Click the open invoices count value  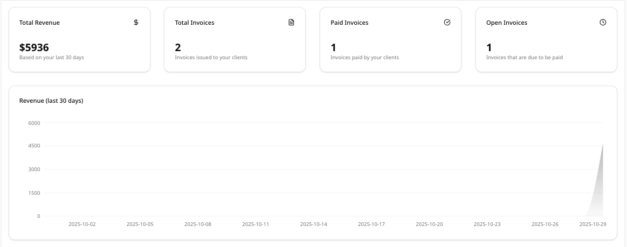pyautogui.click(x=489, y=47)
